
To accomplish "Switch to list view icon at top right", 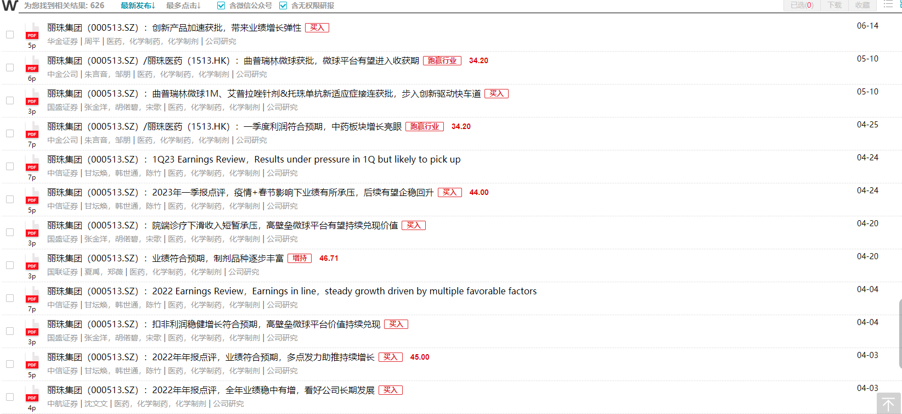I will [x=888, y=4].
